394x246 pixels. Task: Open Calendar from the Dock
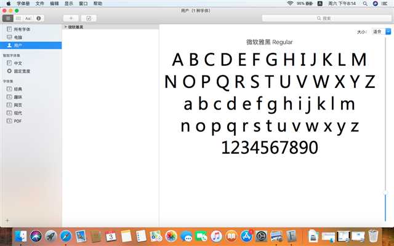[111, 236]
